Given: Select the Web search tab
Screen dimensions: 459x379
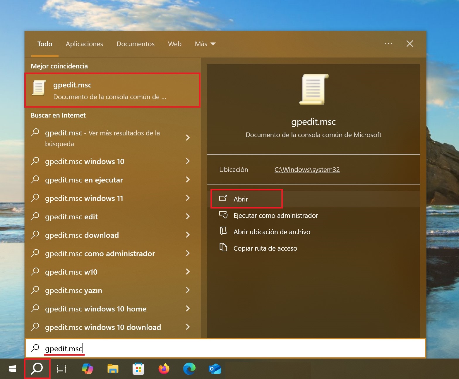Looking at the screenshot, I should point(174,44).
